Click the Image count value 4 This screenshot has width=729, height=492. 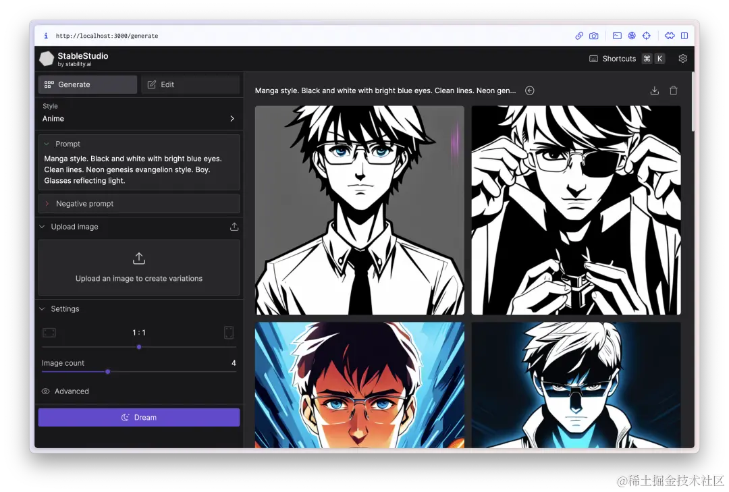coord(234,363)
